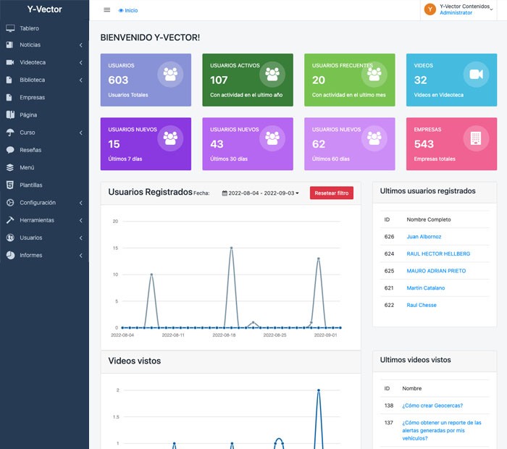Click the Videoteca camera icon in sidebar

pyautogui.click(x=10, y=63)
